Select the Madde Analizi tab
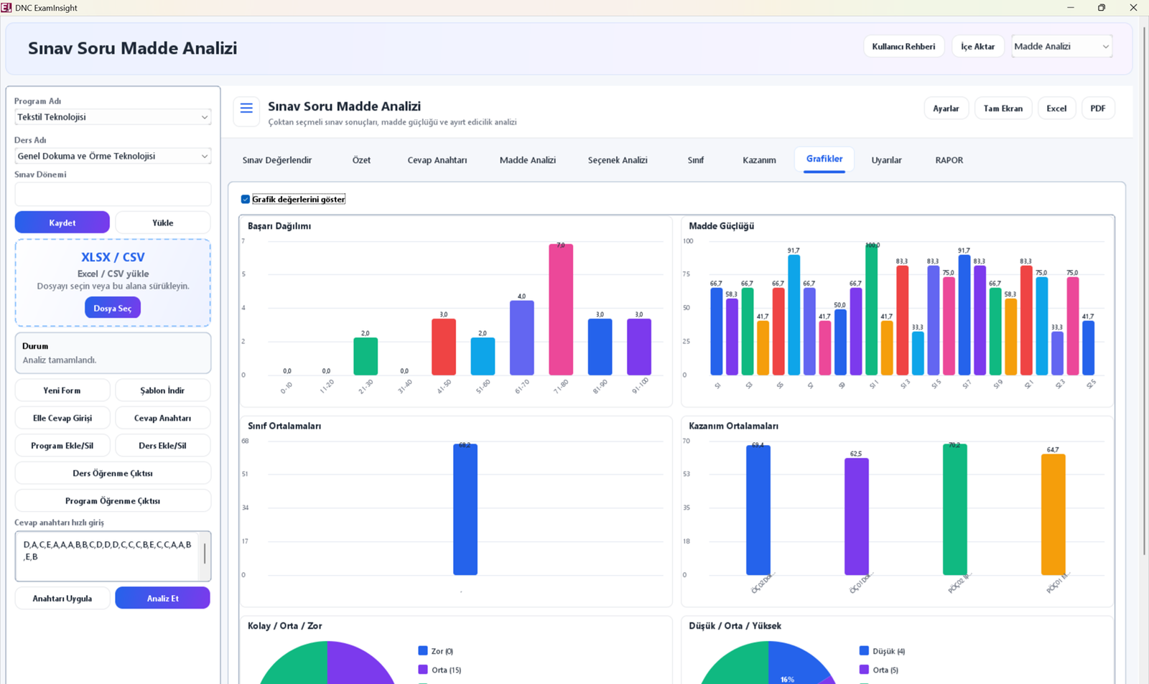Image resolution: width=1149 pixels, height=684 pixels. click(x=528, y=160)
